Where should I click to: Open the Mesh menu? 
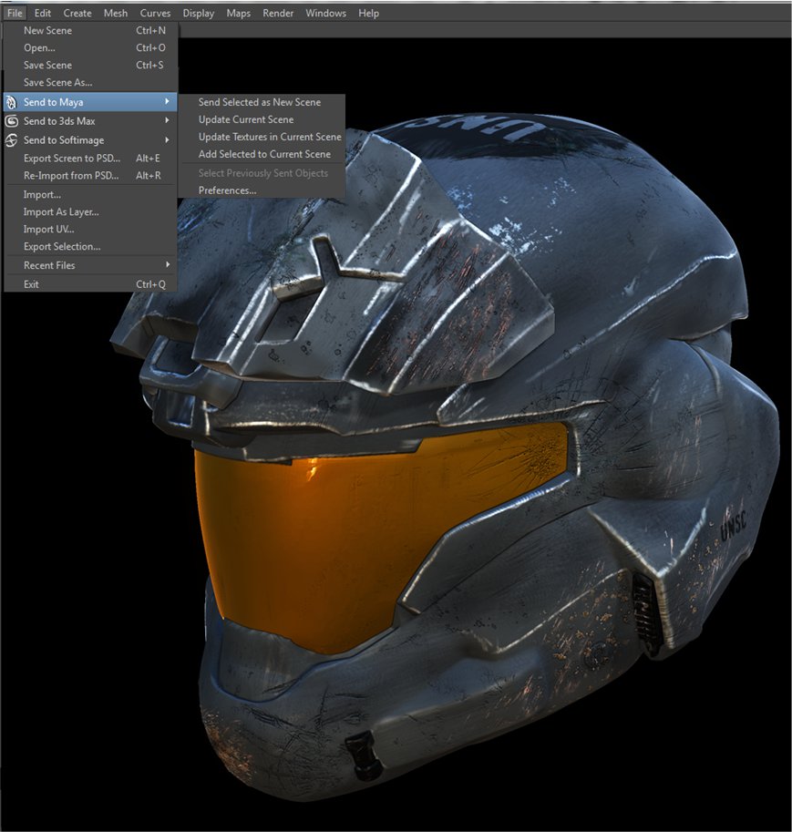pyautogui.click(x=116, y=14)
